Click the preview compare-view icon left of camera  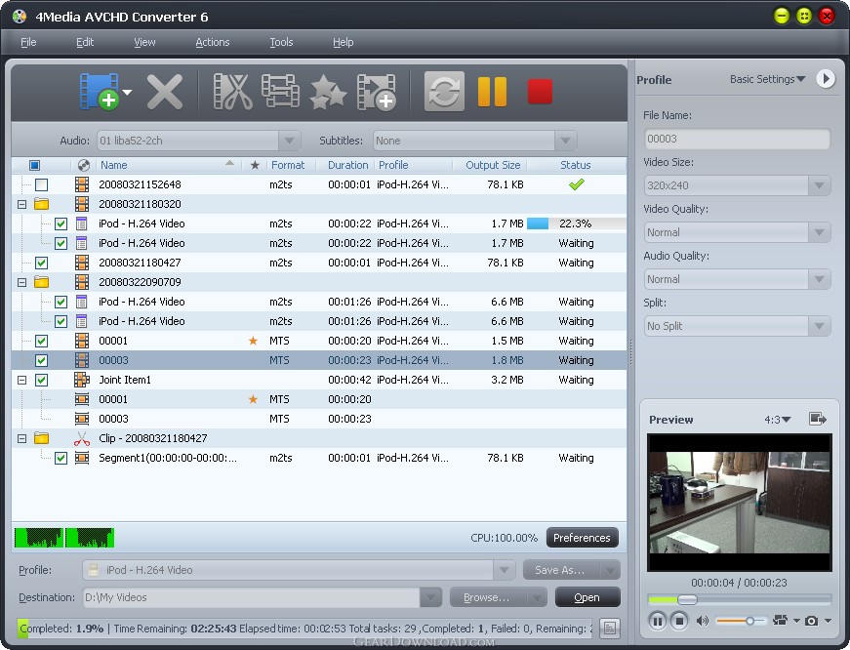[x=780, y=620]
